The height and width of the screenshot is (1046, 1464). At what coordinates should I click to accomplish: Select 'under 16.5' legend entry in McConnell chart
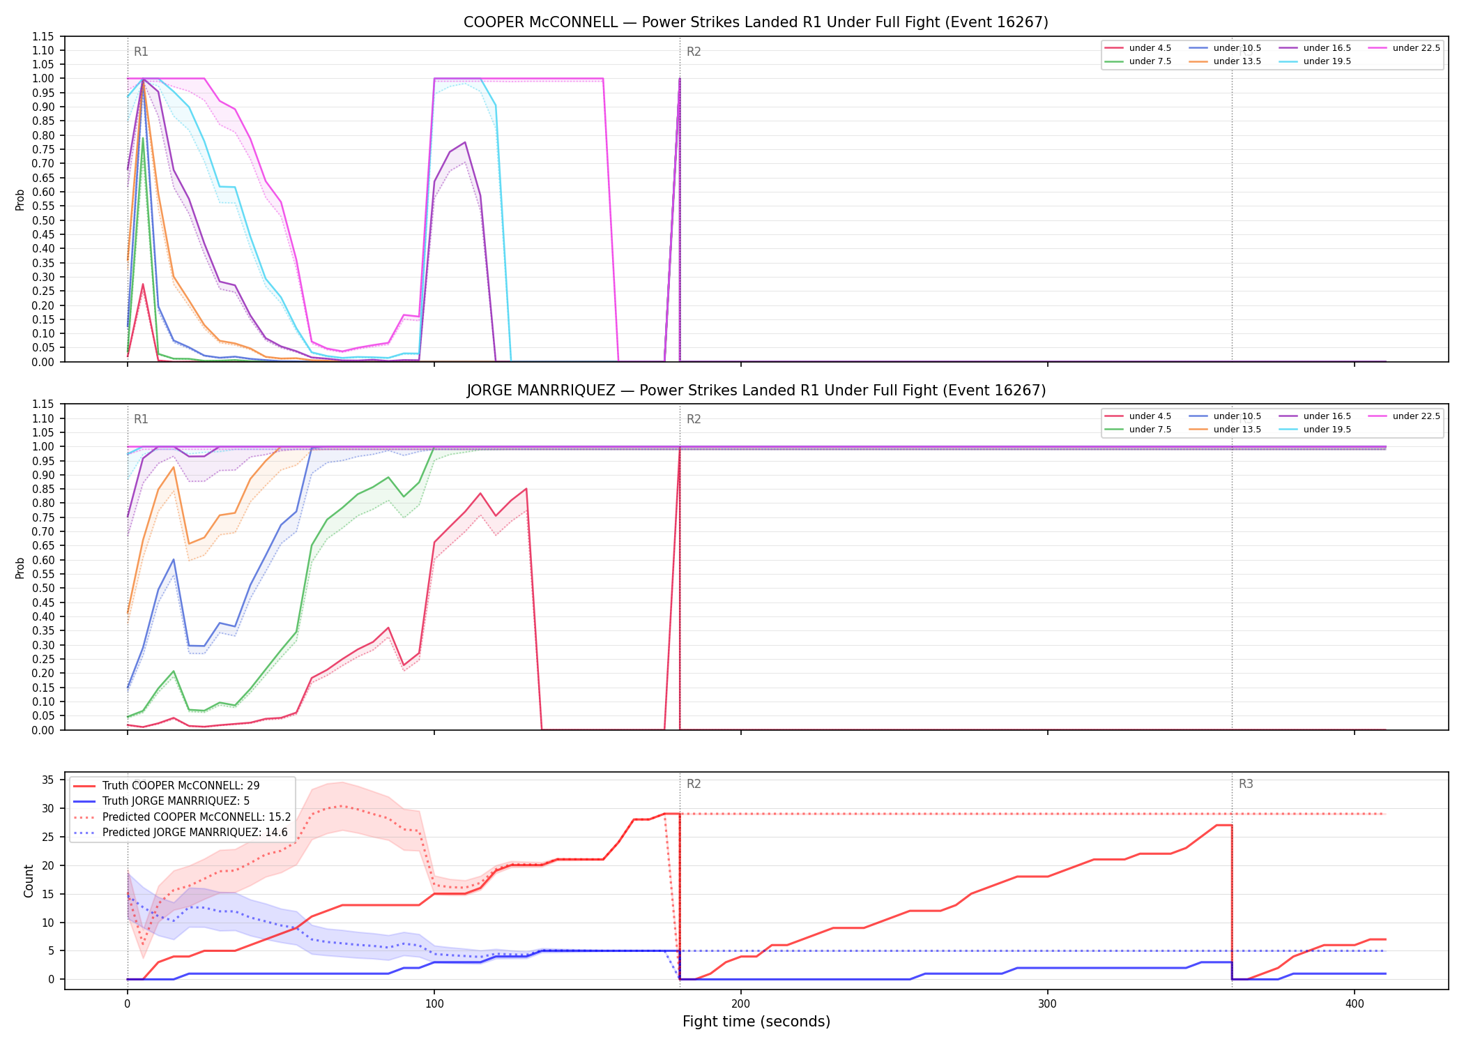1315,48
